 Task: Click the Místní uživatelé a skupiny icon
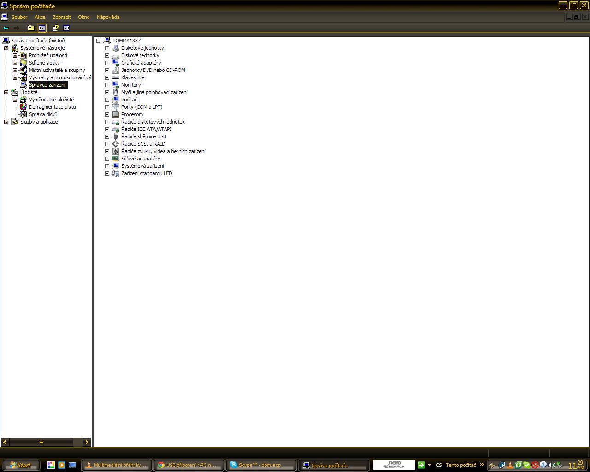(x=24, y=70)
